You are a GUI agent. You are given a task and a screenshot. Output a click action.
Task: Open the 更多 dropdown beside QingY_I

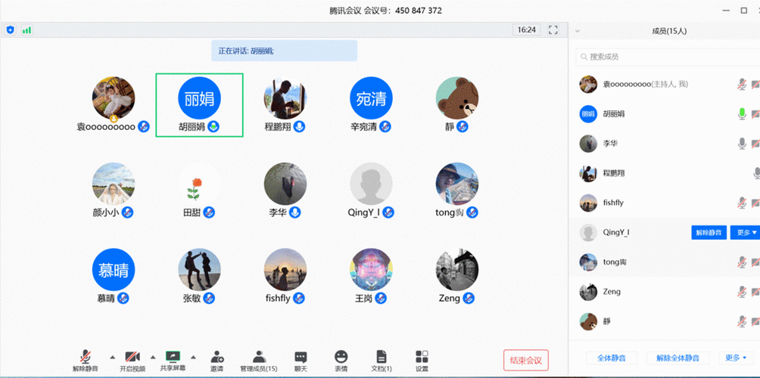[x=744, y=233]
